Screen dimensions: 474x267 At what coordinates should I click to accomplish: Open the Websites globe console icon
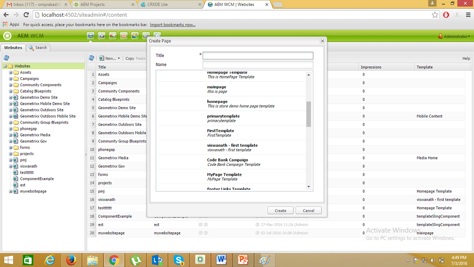(x=91, y=36)
